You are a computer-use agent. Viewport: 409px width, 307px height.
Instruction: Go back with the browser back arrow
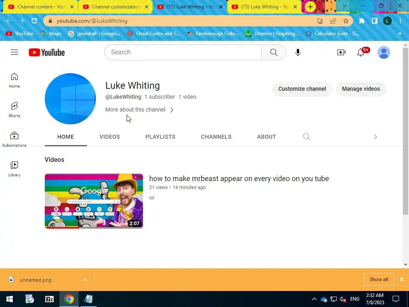pos(9,21)
